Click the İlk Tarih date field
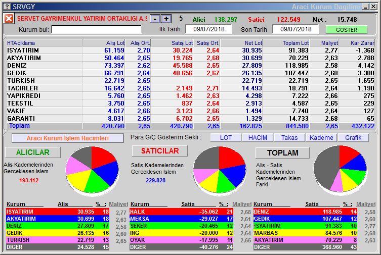 click(x=208, y=29)
